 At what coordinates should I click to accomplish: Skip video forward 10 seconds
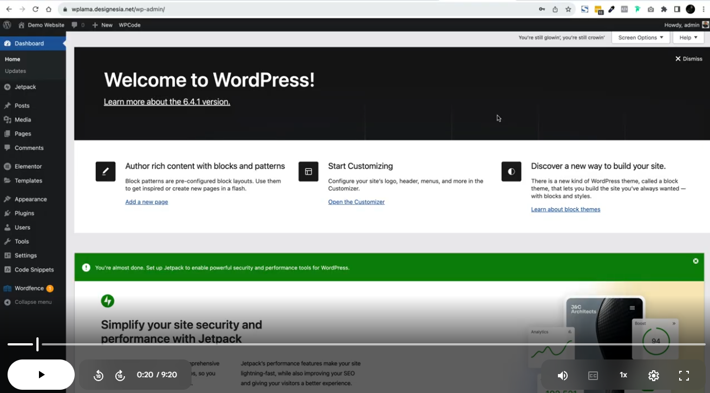click(120, 375)
